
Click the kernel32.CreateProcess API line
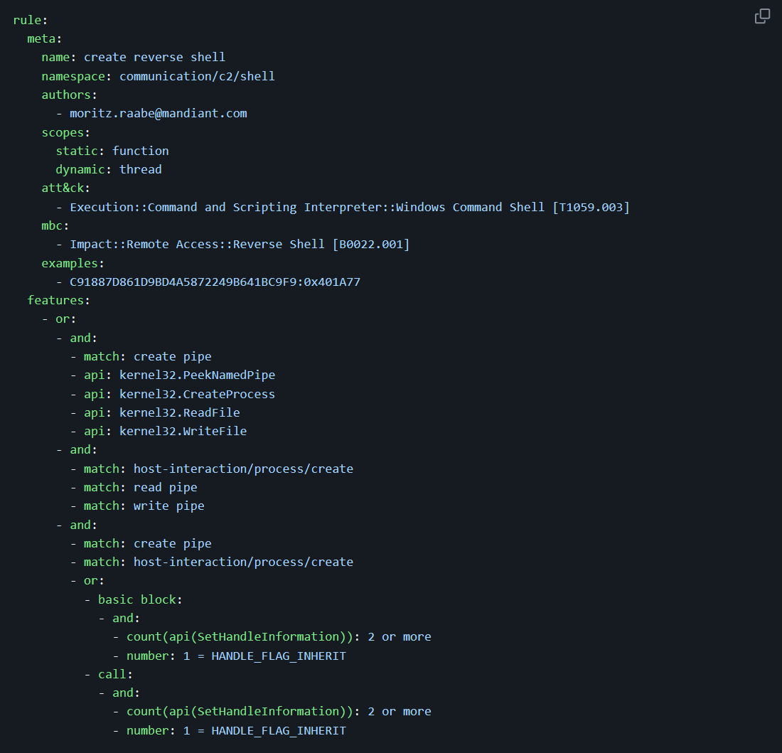(197, 394)
